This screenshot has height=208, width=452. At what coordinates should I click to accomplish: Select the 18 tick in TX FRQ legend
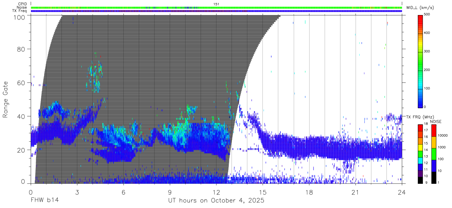[x=426, y=124]
